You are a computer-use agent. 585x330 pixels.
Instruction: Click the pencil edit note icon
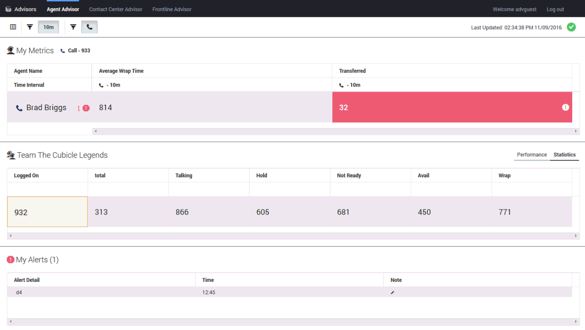click(392, 292)
